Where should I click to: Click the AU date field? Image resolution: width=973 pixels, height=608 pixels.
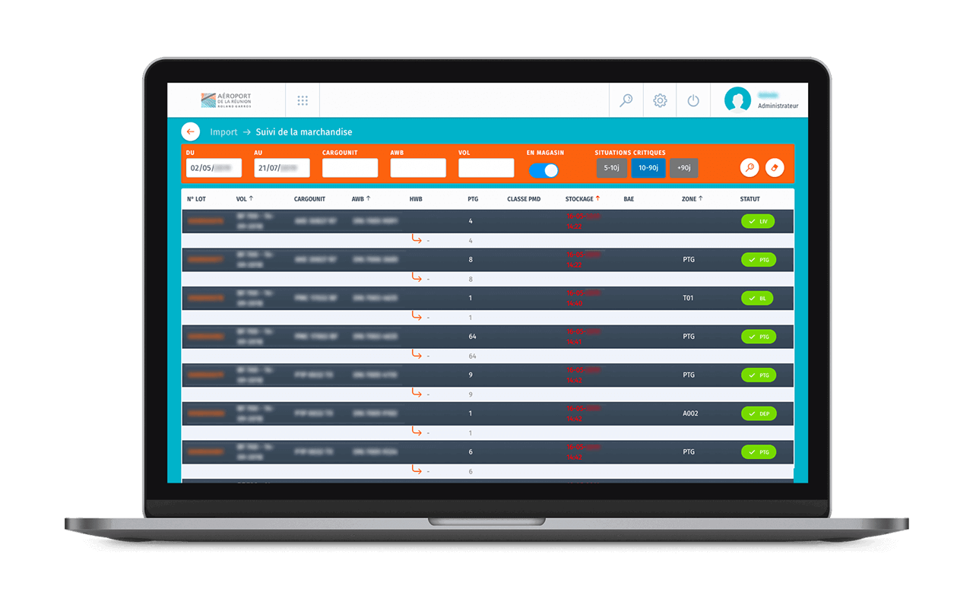(x=282, y=168)
